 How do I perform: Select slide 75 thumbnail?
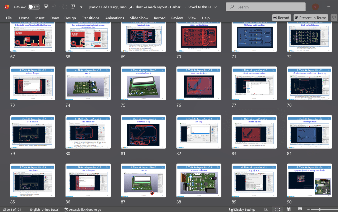[144, 84]
